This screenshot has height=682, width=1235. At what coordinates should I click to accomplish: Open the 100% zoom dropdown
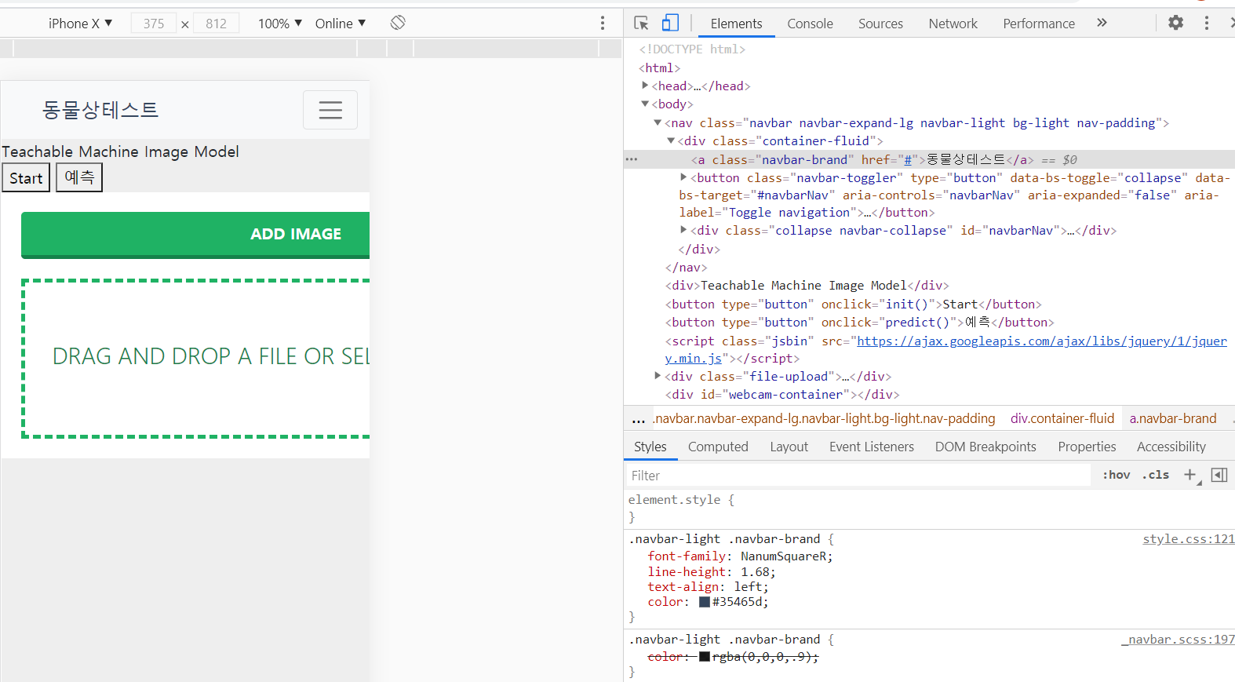coord(280,24)
